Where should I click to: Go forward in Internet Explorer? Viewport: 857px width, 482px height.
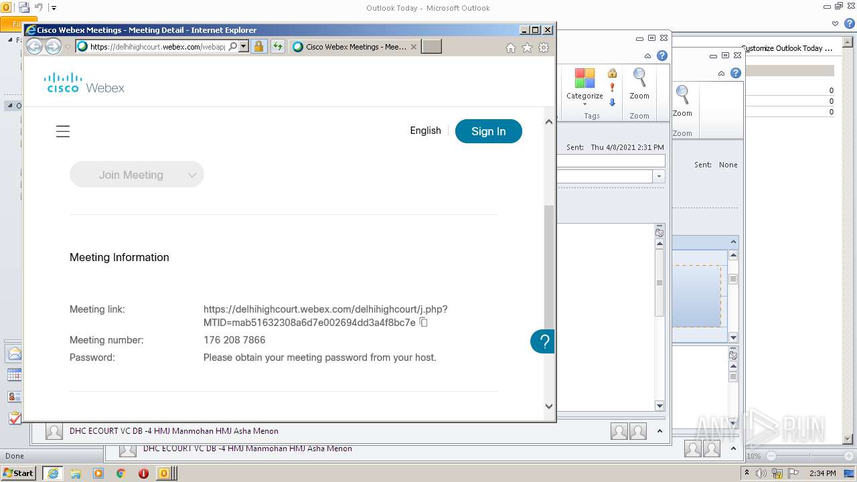[53, 46]
